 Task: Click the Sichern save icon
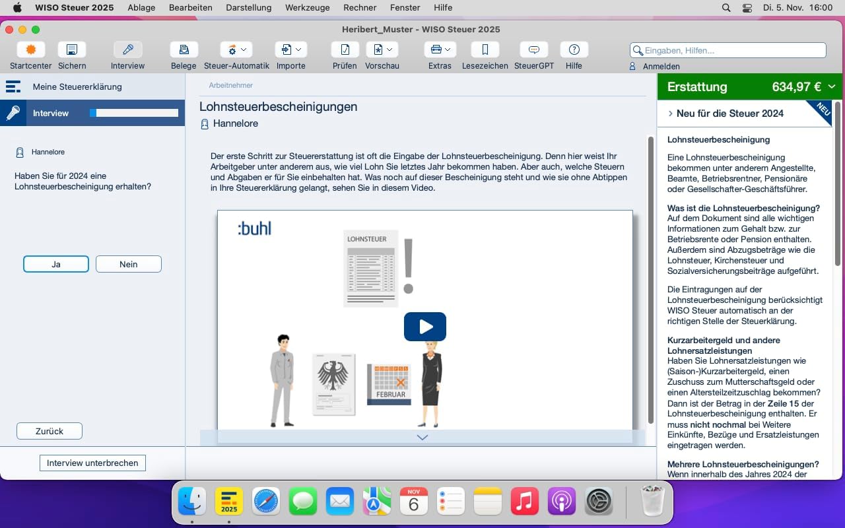point(72,49)
